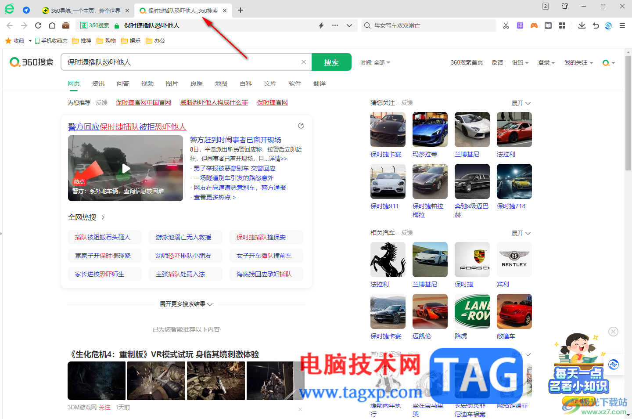Activate the reading mode book icon

(548, 25)
